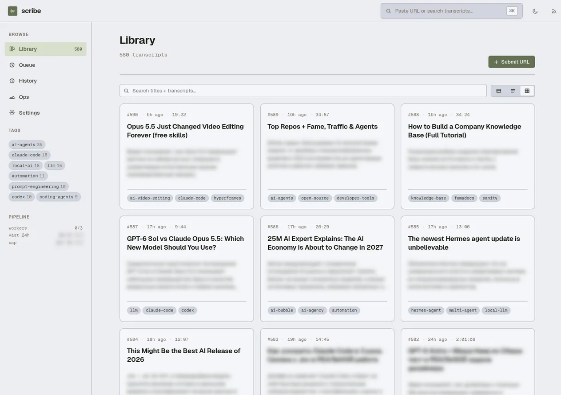Click the scribe logo icon

pyautogui.click(x=12, y=11)
